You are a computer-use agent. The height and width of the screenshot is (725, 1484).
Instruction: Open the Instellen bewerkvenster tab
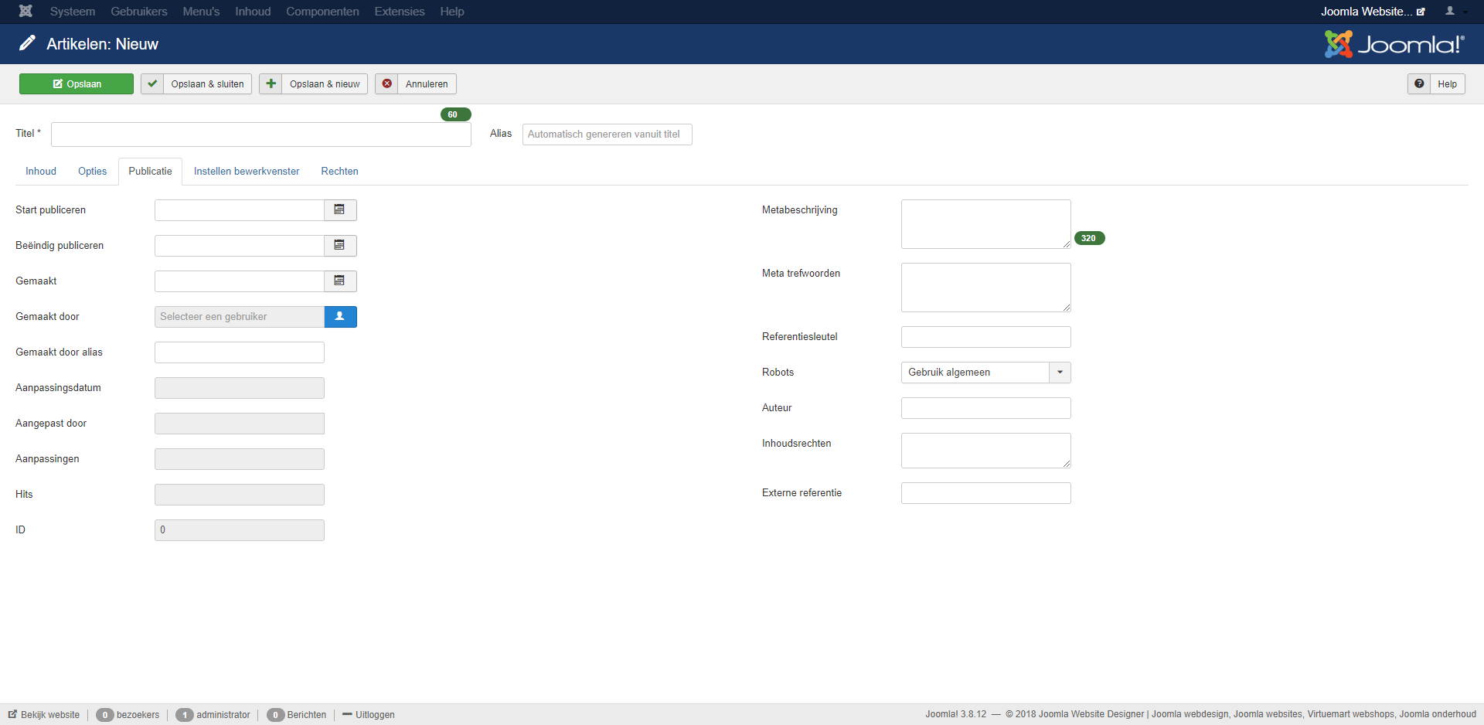click(246, 171)
